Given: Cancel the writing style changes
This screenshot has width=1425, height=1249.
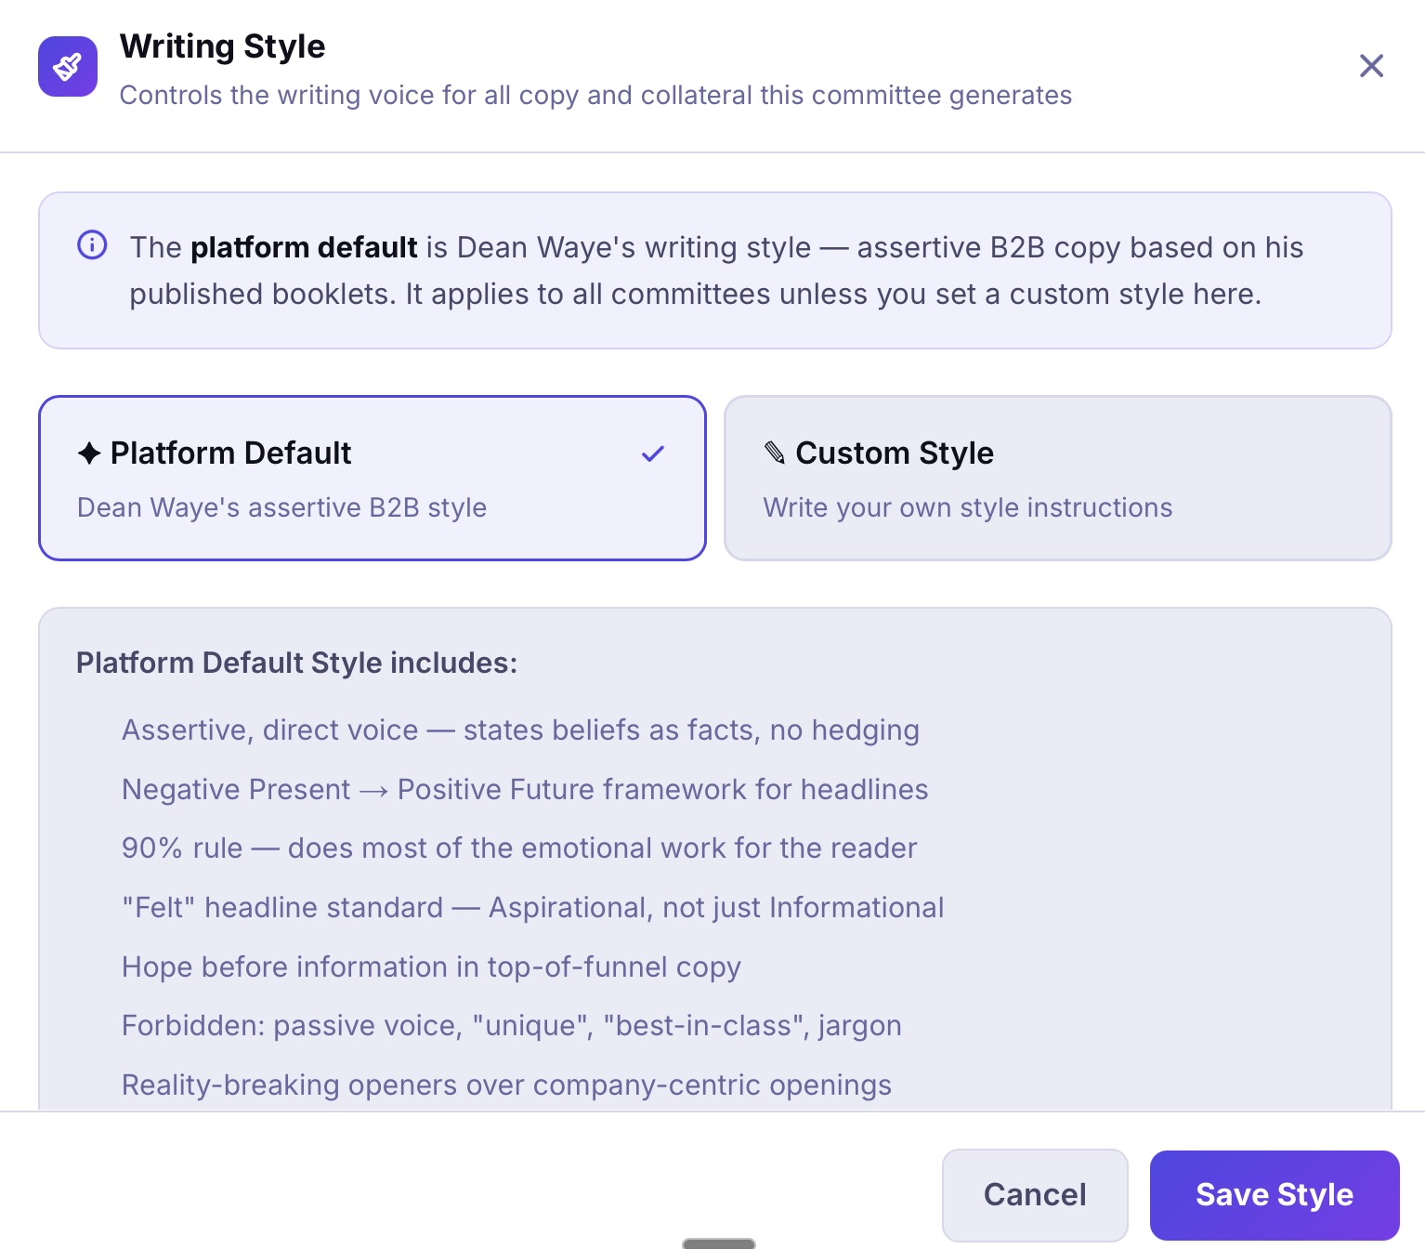Looking at the screenshot, I should click(1034, 1194).
